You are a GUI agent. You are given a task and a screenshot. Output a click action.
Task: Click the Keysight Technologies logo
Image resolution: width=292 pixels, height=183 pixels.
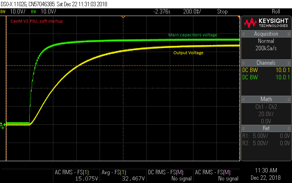[x=266, y=23]
